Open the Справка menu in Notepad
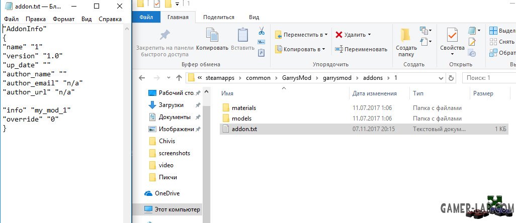 (110, 19)
